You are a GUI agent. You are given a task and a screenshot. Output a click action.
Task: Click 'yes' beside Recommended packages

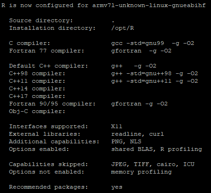[117, 187]
